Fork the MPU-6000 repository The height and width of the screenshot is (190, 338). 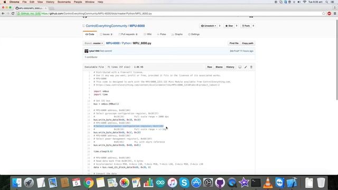246,26
